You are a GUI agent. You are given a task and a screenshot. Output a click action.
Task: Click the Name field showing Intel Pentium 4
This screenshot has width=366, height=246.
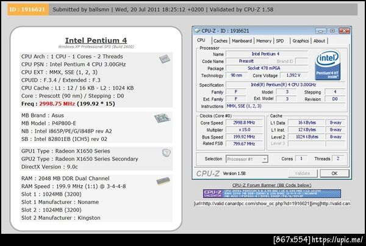pyautogui.click(x=267, y=54)
